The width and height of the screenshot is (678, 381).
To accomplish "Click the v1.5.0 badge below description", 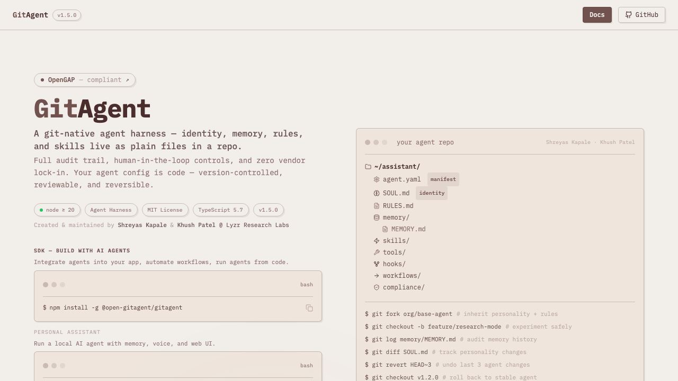I will 268,210.
